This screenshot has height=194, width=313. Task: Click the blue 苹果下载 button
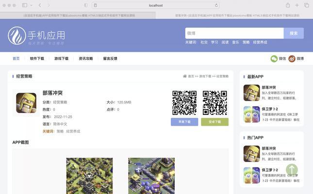click(184, 122)
